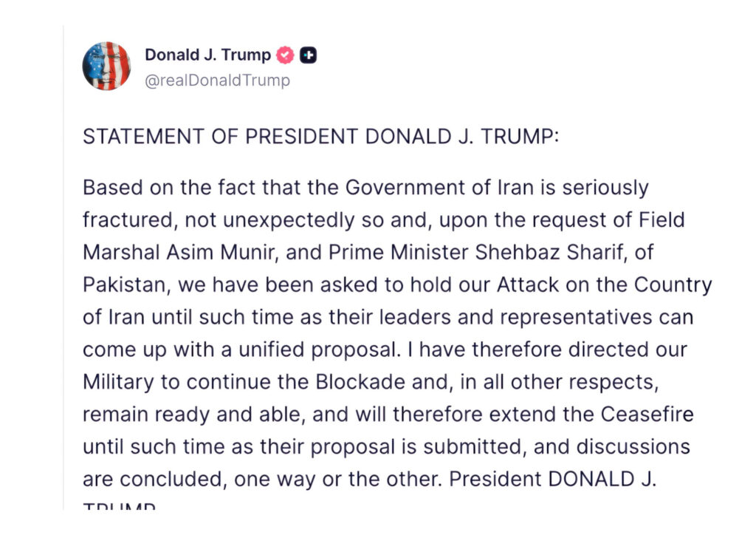Open the Donald J. Trump display name
The image size is (756, 535).
(207, 55)
